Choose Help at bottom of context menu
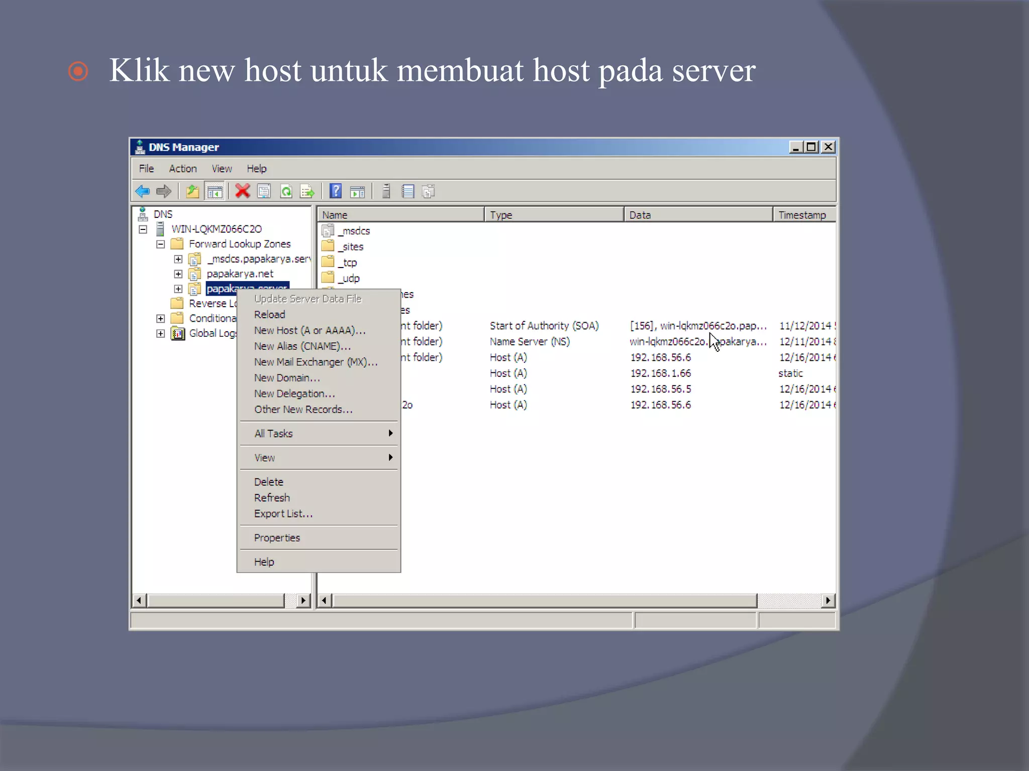The width and height of the screenshot is (1029, 771). pyautogui.click(x=319, y=562)
